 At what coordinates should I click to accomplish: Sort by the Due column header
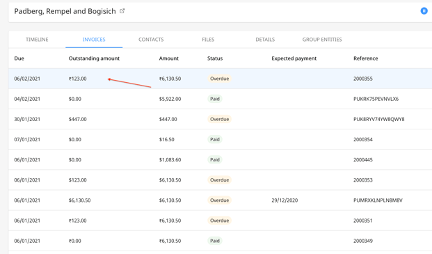(19, 58)
